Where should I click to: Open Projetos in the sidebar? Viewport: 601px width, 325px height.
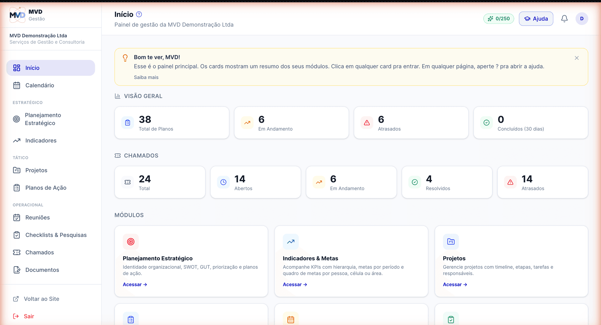[51, 170]
